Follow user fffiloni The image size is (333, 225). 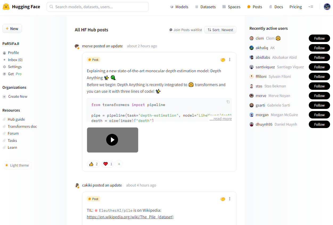click(x=319, y=77)
